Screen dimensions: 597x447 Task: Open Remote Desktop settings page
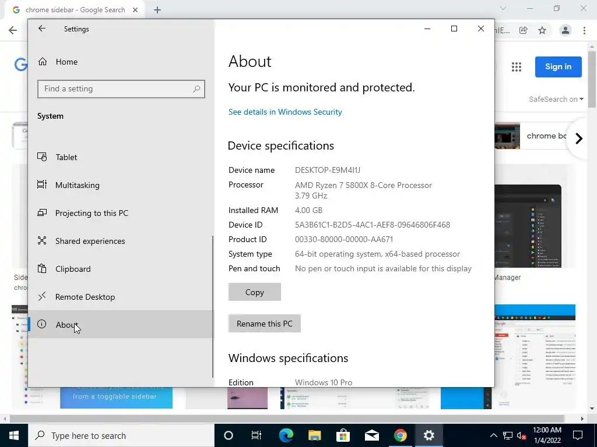(121, 297)
